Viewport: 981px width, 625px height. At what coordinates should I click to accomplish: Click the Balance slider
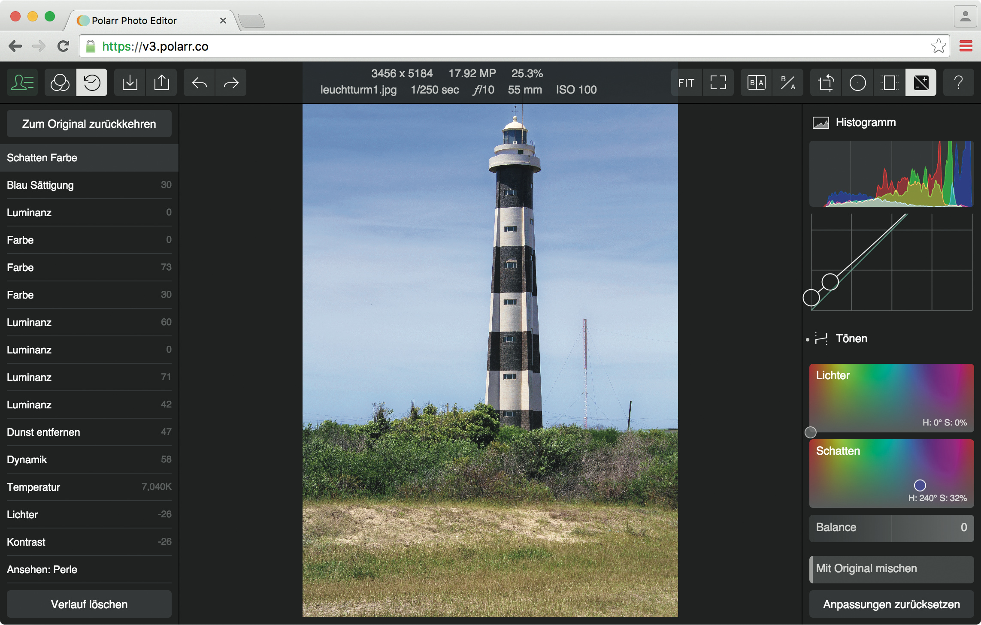891,527
